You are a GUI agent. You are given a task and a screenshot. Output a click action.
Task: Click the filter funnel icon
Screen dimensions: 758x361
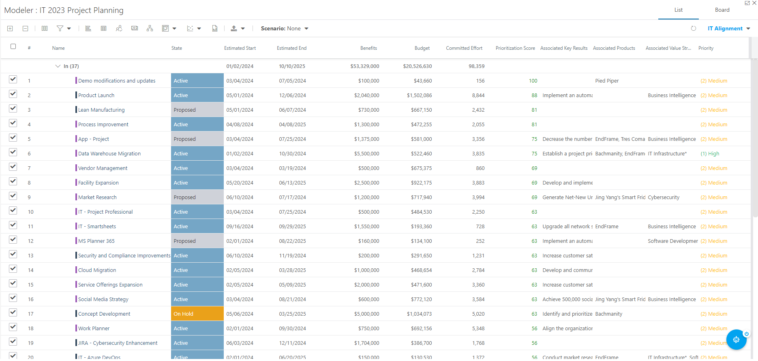click(60, 28)
